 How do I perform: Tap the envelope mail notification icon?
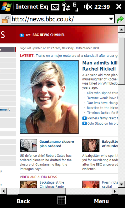click(x=55, y=7)
